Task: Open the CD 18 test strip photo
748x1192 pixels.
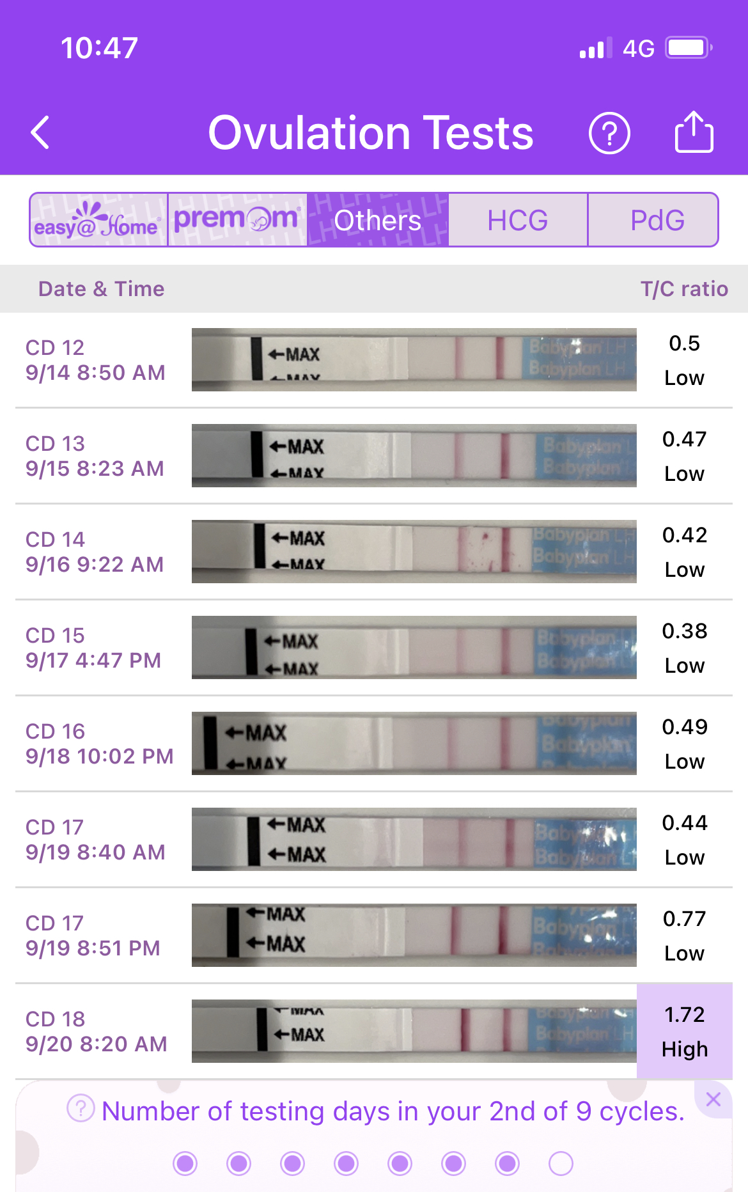Action: (414, 1031)
